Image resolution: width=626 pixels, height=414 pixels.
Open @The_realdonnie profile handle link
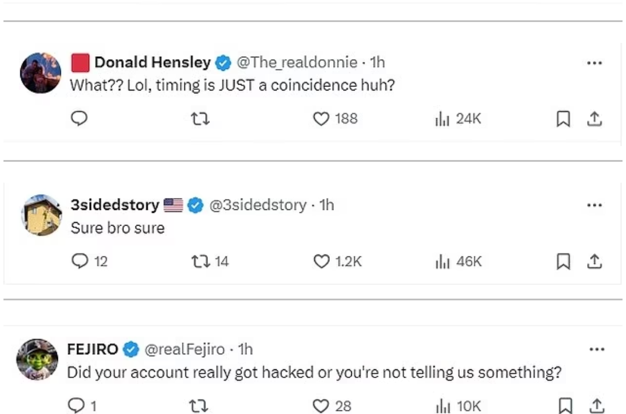(296, 62)
